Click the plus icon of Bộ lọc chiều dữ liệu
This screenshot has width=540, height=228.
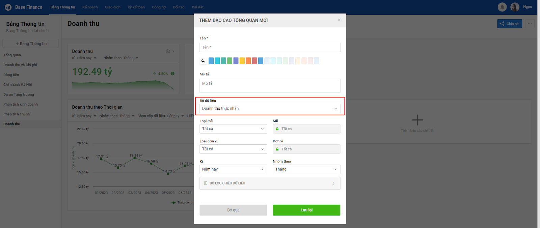(206, 183)
